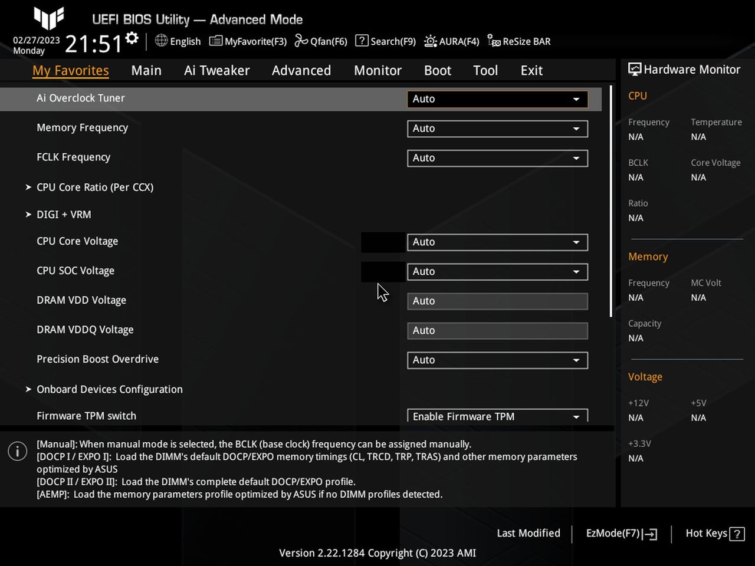Switch to the Monitor tab
The width and height of the screenshot is (755, 566).
tap(377, 71)
